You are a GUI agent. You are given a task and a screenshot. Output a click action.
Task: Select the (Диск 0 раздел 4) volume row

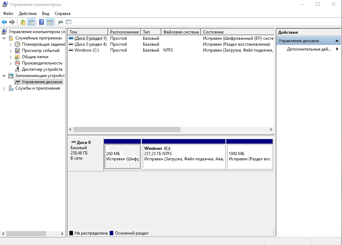point(171,44)
